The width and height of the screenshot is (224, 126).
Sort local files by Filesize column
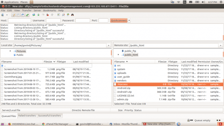click(x=49, y=62)
